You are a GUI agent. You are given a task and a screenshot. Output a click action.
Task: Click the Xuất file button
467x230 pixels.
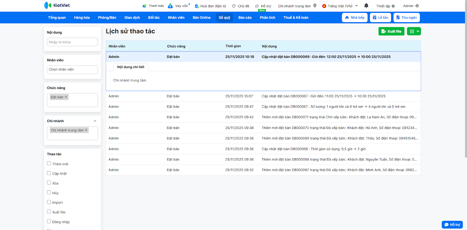pos(391,31)
